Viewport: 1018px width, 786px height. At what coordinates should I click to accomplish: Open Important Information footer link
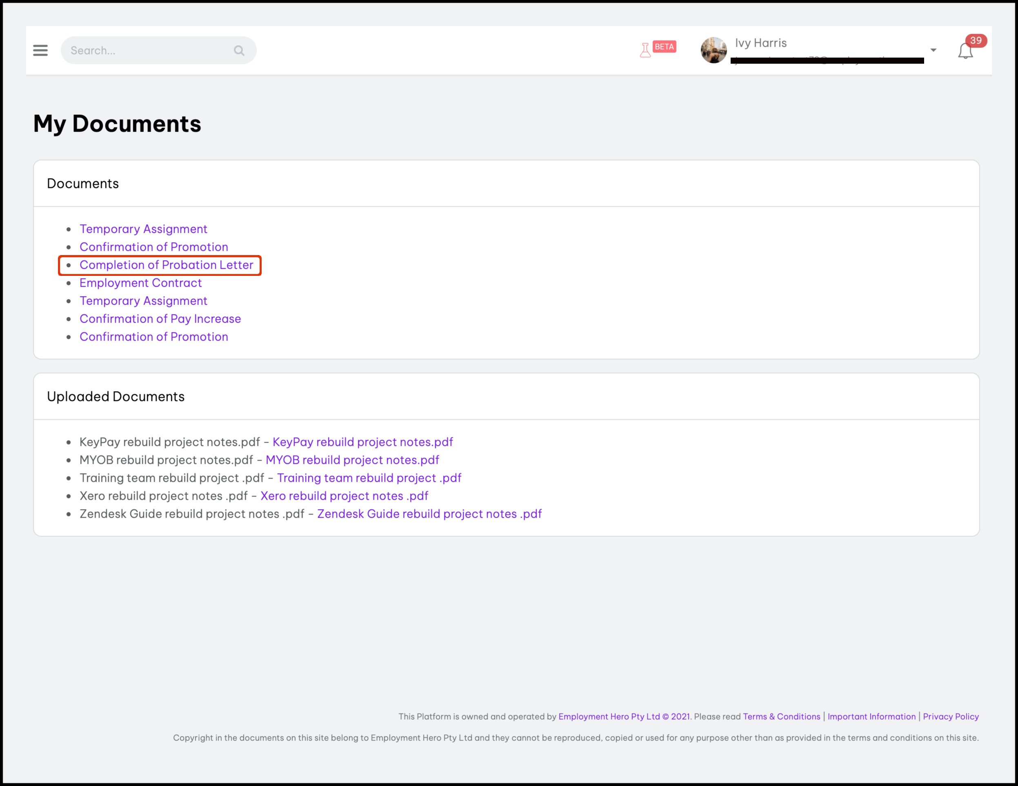pos(871,717)
